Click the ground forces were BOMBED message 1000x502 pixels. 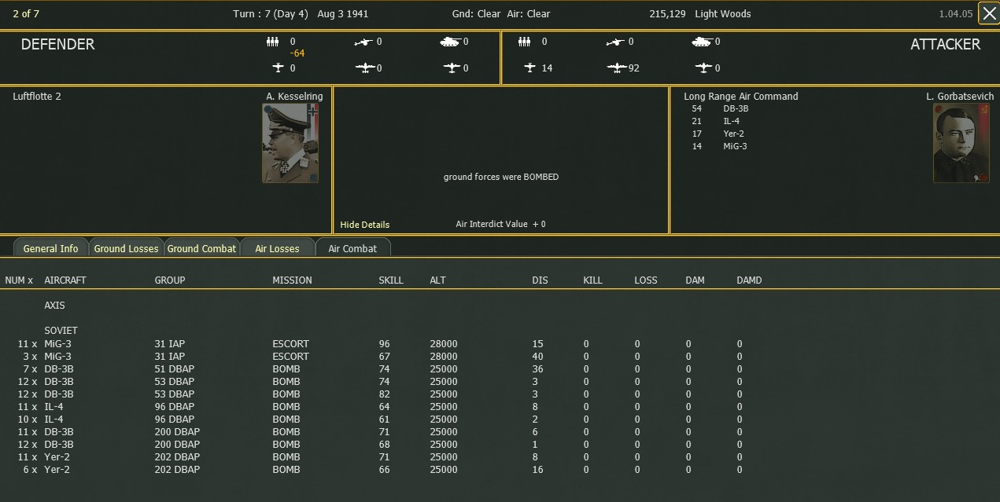click(501, 177)
